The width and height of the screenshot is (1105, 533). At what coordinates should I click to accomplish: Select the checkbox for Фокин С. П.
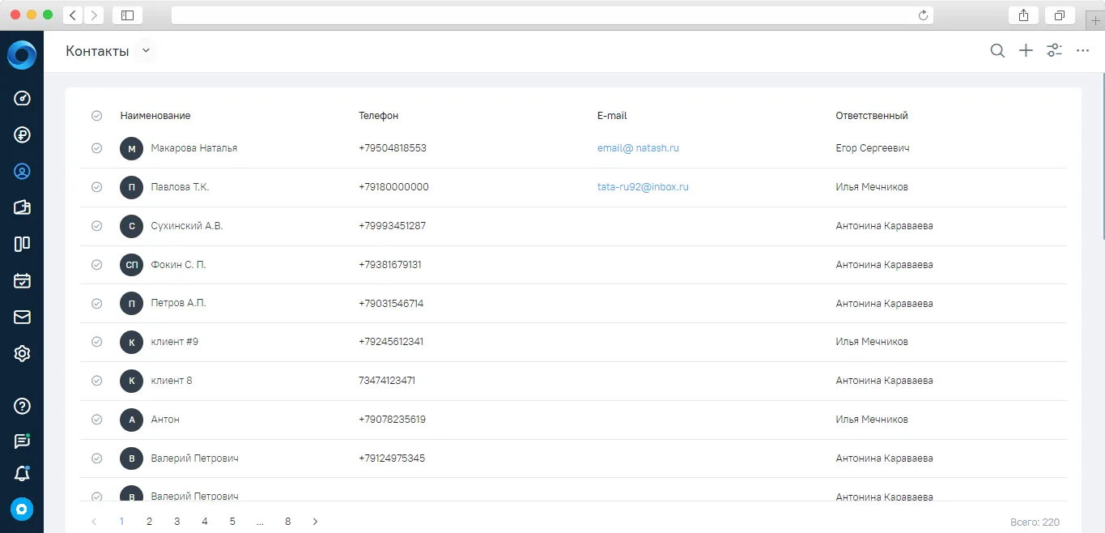[x=97, y=265]
